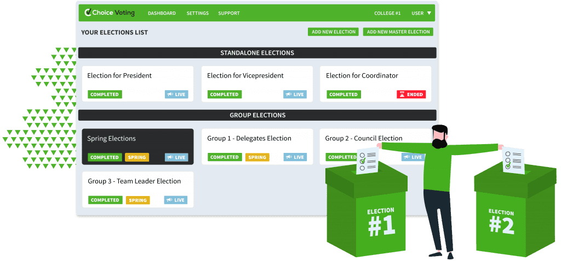Click Completed badge on Spring Elections
The width and height of the screenshot is (561, 261).
(105, 157)
